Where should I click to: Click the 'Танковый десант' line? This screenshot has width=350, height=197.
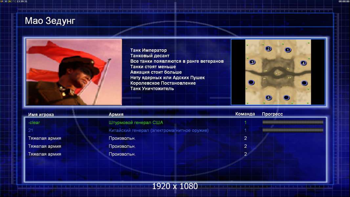tap(150, 56)
